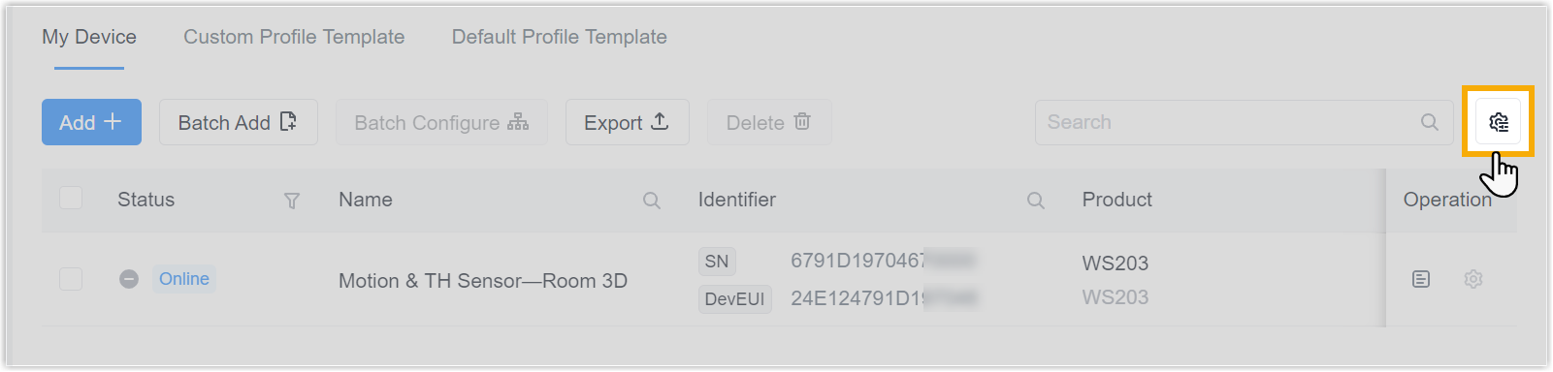The height and width of the screenshot is (372, 1553).
Task: Select the My Device tab
Action: coord(89,37)
